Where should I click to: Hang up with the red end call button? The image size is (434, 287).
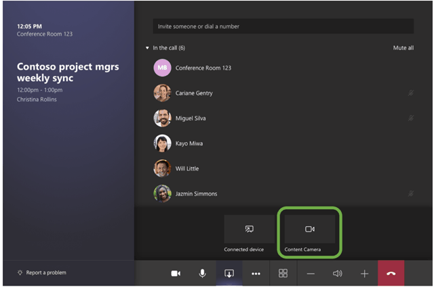[x=391, y=273]
